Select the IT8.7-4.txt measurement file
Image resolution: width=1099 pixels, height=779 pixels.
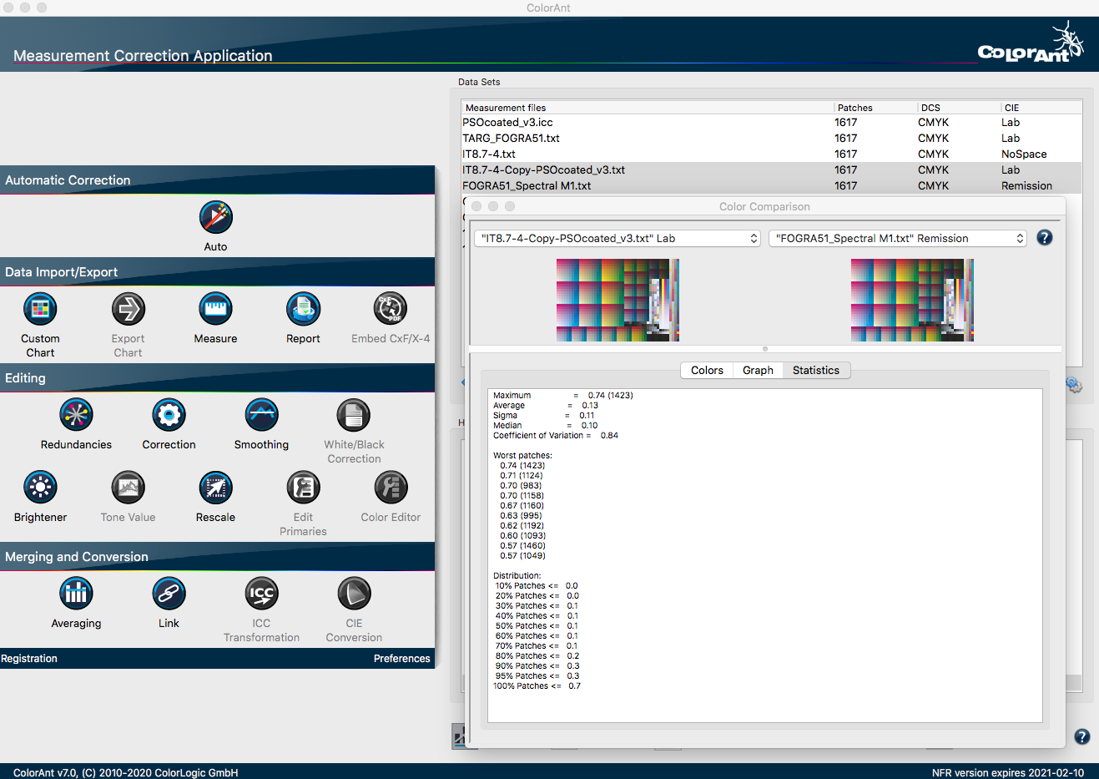771,154
